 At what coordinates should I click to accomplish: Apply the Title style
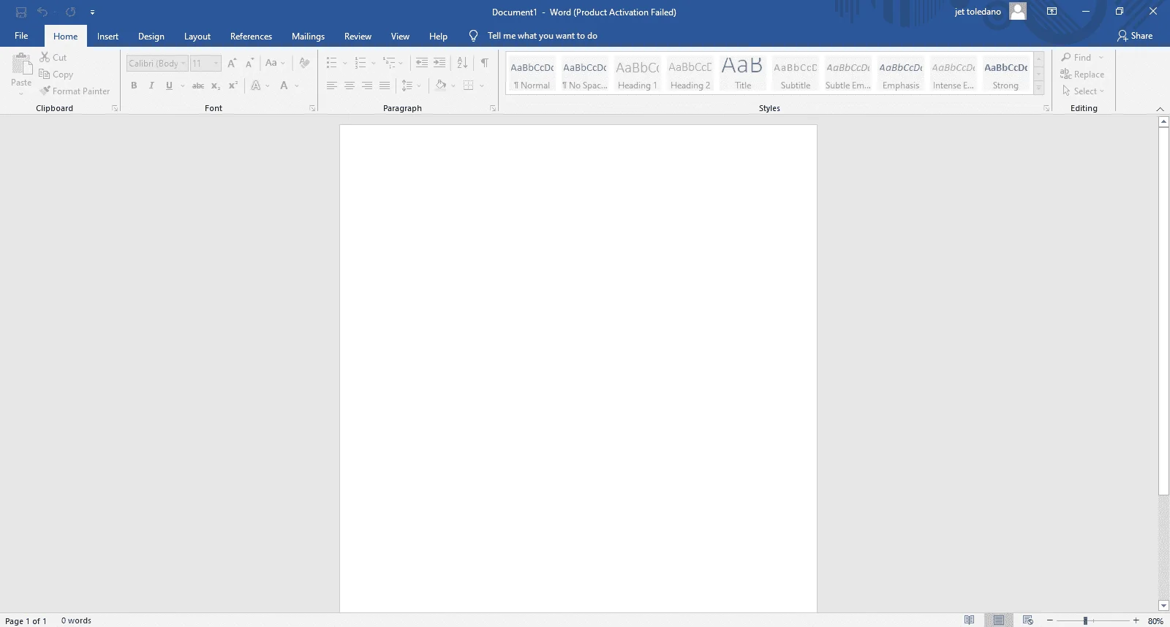743,74
